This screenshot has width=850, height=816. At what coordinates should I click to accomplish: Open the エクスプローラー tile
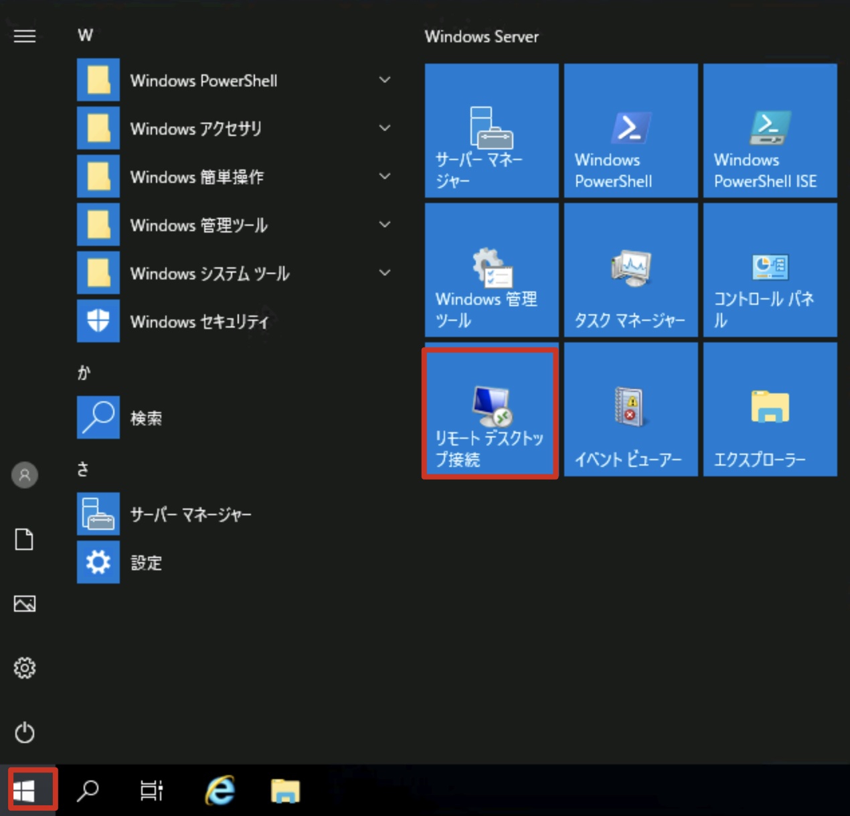[770, 409]
